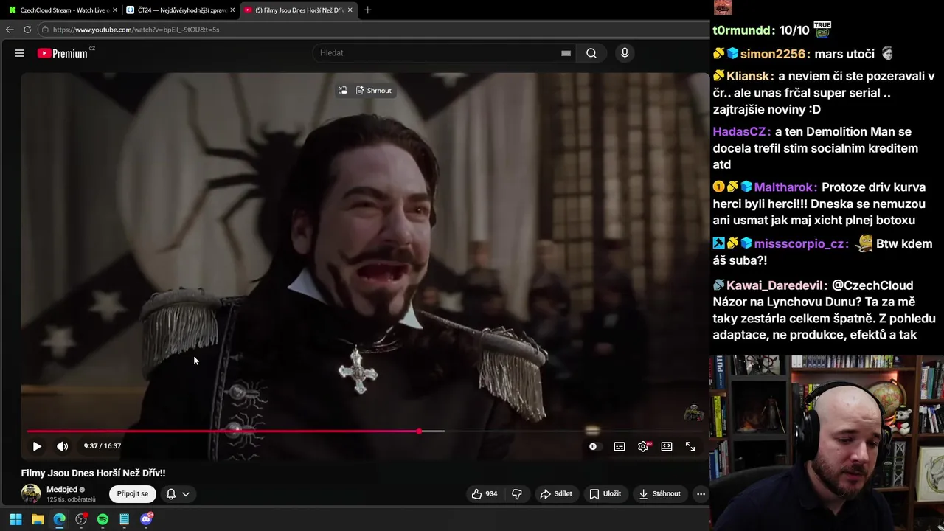This screenshot has height=531, width=944.
Task: Click username Kliansk in chat
Action: (x=748, y=76)
